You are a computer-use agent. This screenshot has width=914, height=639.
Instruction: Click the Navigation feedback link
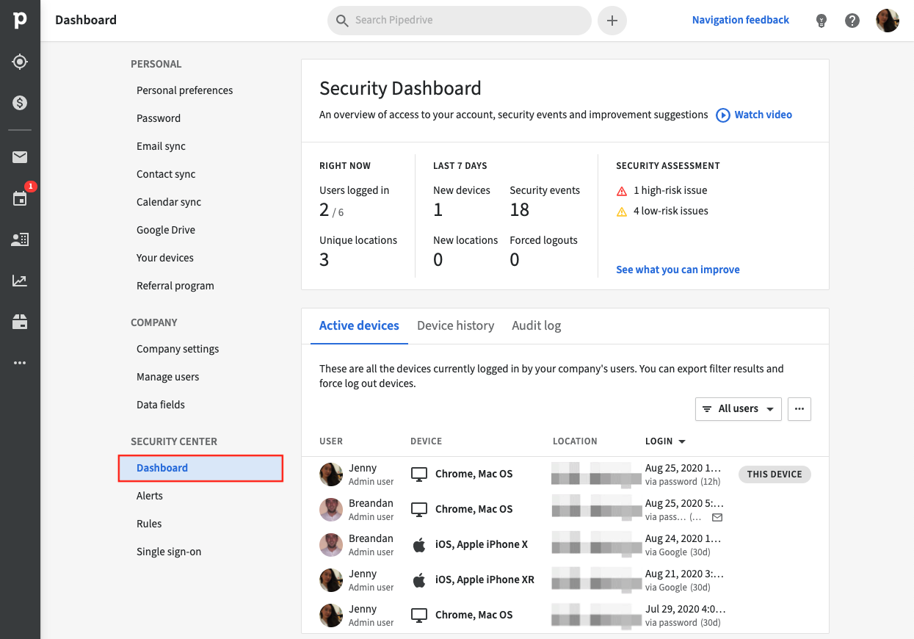pyautogui.click(x=741, y=20)
